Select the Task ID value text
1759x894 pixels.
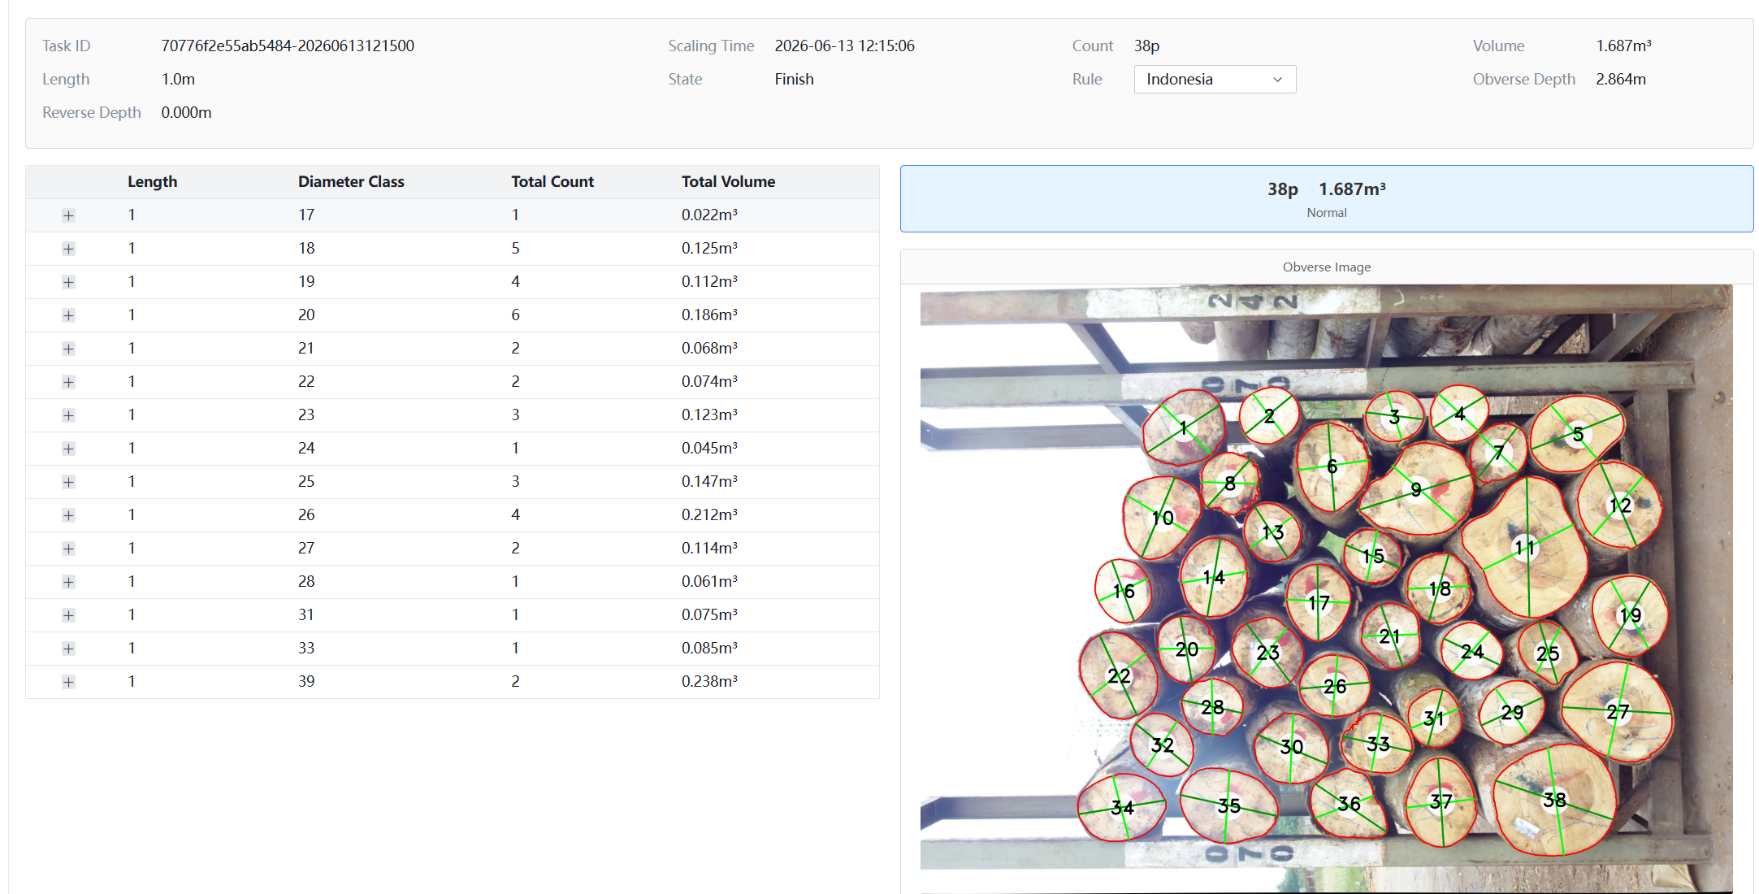(288, 46)
